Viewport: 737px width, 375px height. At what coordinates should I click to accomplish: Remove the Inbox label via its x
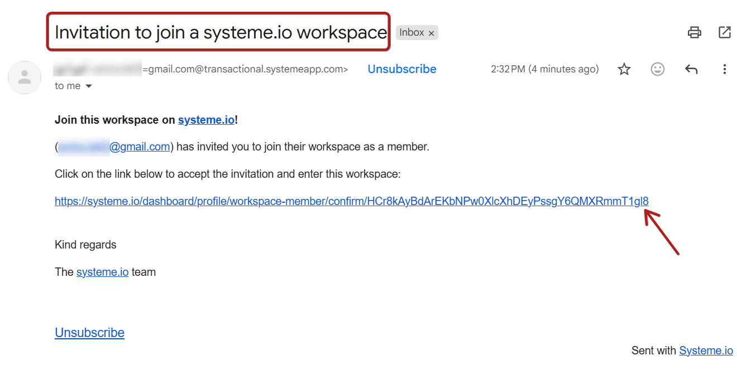(431, 33)
